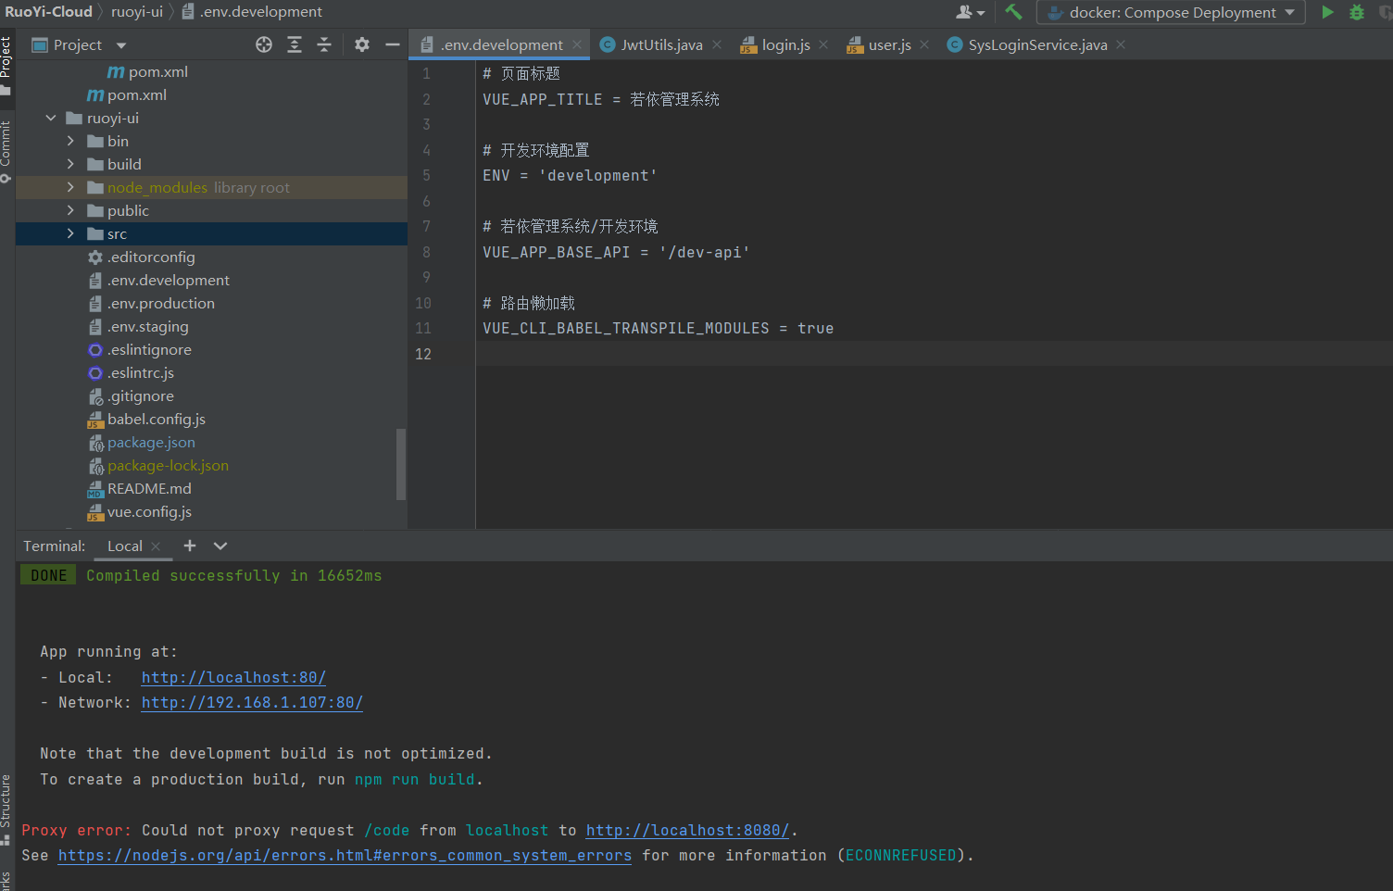Start Debug with the bug icon
Image resolution: width=1393 pixels, height=891 pixels.
1357,12
